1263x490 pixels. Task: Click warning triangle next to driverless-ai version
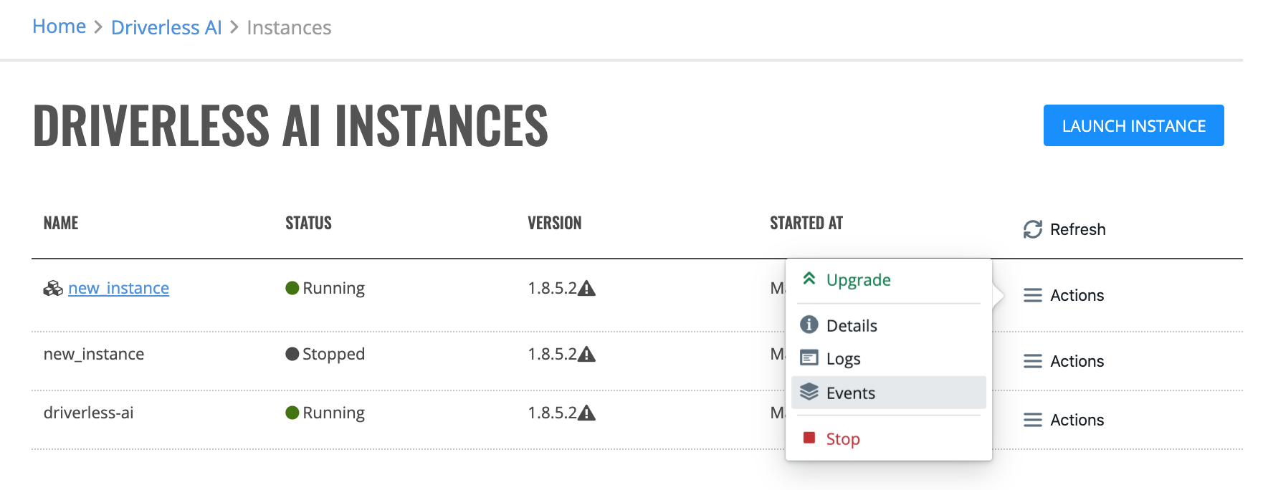(x=587, y=413)
